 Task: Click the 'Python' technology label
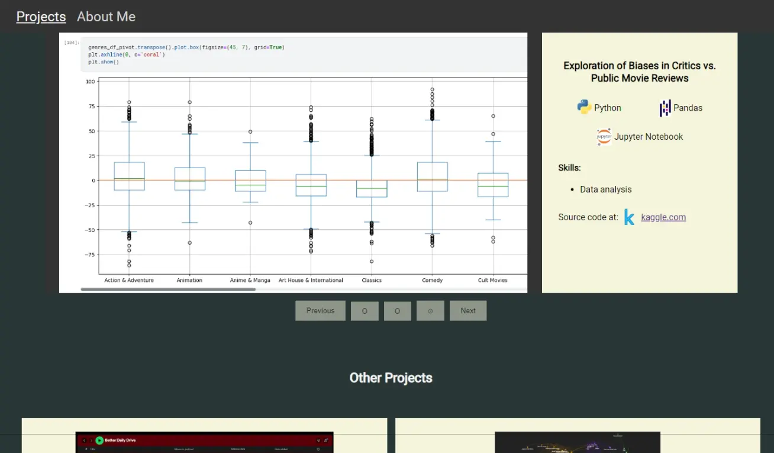click(x=608, y=108)
